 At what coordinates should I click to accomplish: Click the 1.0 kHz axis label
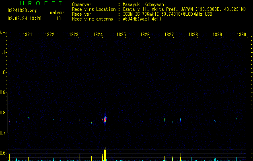coord(3,72)
